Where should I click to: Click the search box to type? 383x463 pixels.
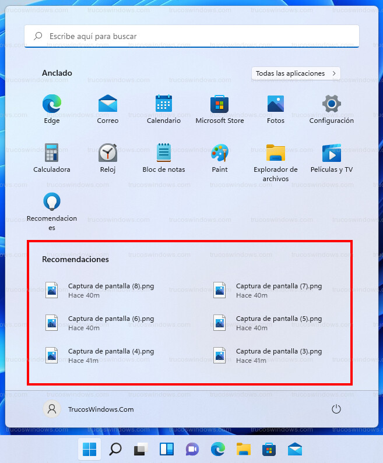click(x=191, y=36)
